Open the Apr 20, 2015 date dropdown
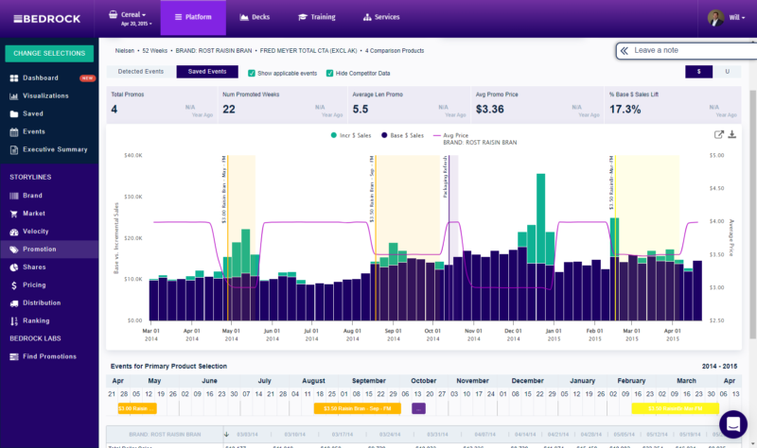Image resolution: width=757 pixels, height=448 pixels. coord(136,24)
